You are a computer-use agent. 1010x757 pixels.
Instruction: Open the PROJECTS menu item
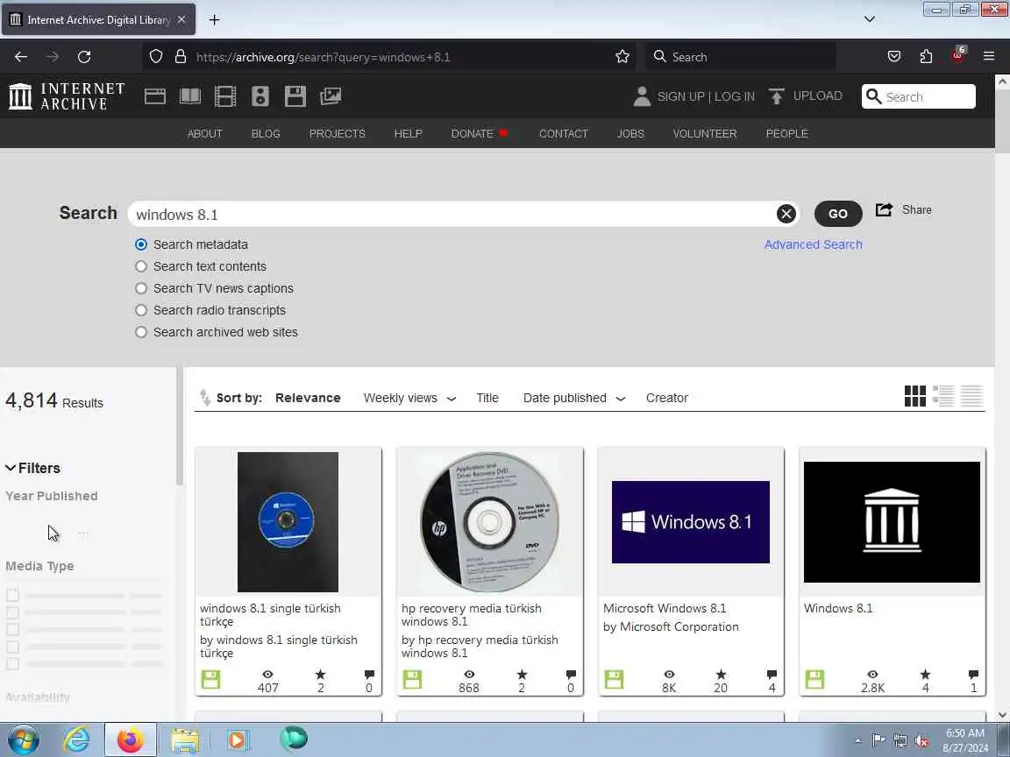tap(337, 134)
